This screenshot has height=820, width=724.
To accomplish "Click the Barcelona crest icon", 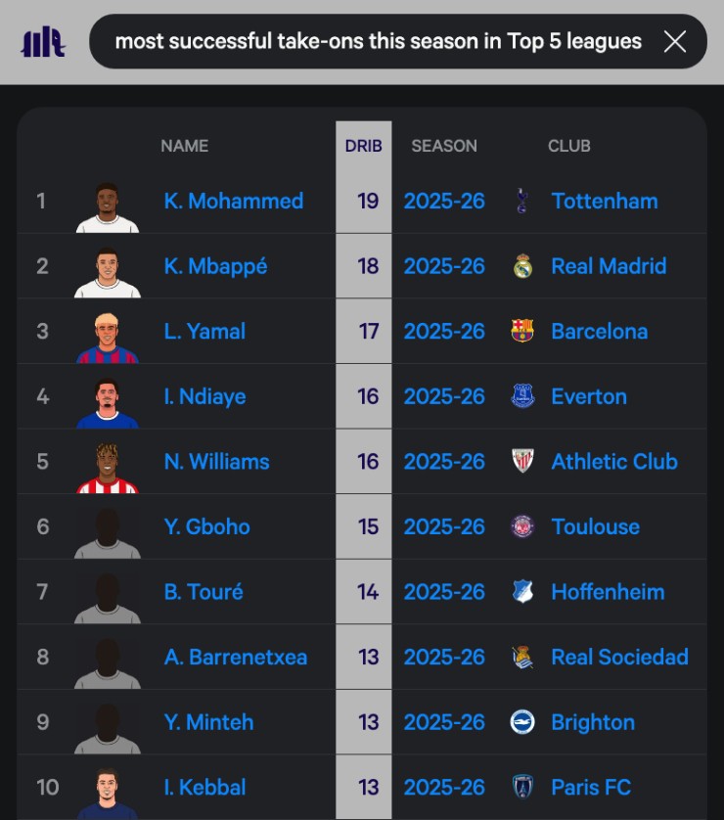I will [522, 331].
